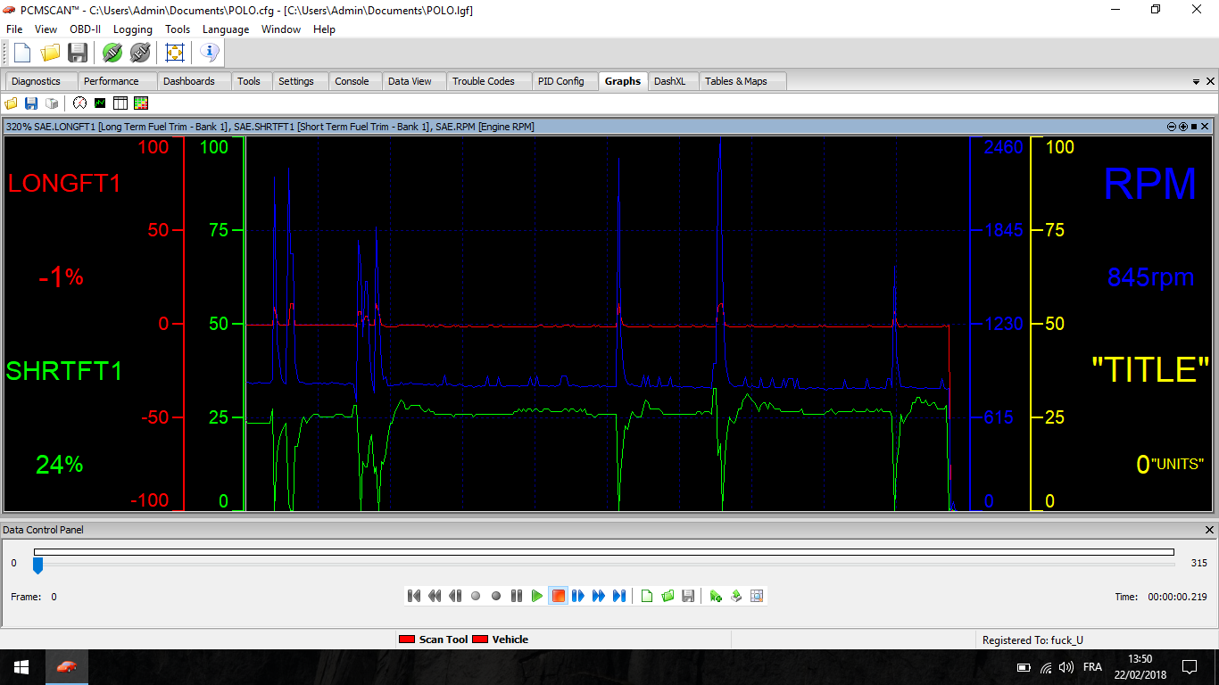Click the frame position slider handle
The width and height of the screenshot is (1219, 685).
coord(37,565)
